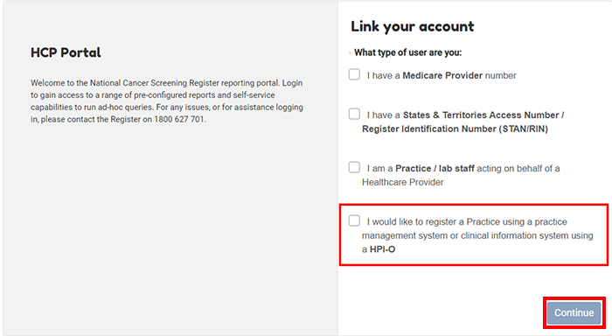Enable the Practice / lab staff checkbox
The image size is (612, 336).
pos(354,167)
